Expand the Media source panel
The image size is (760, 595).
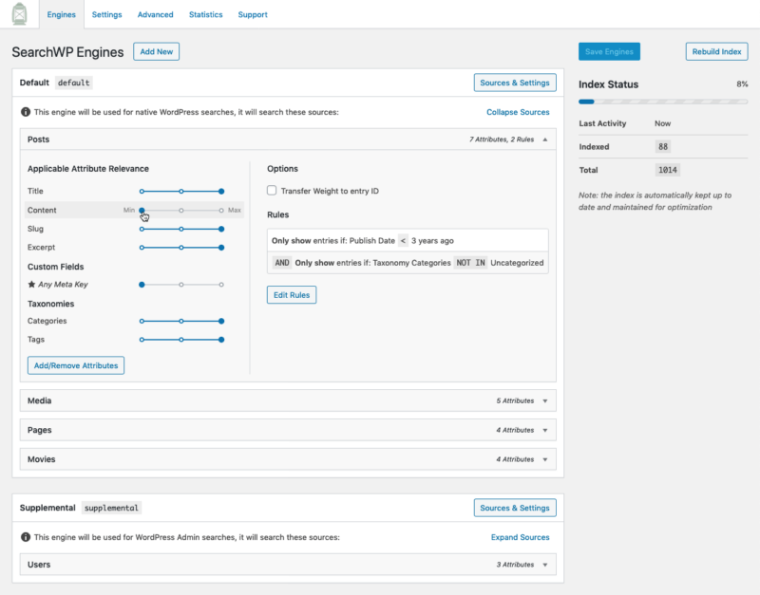click(x=288, y=400)
